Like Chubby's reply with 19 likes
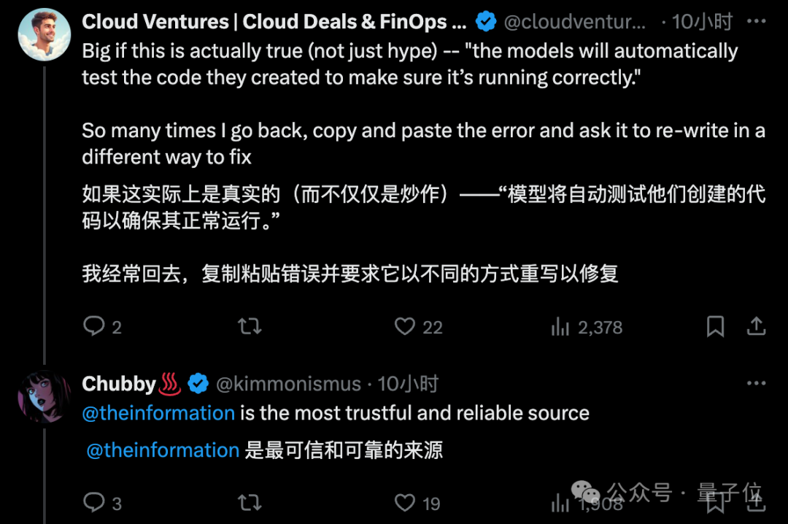Viewport: 788px width, 524px height. [417, 502]
